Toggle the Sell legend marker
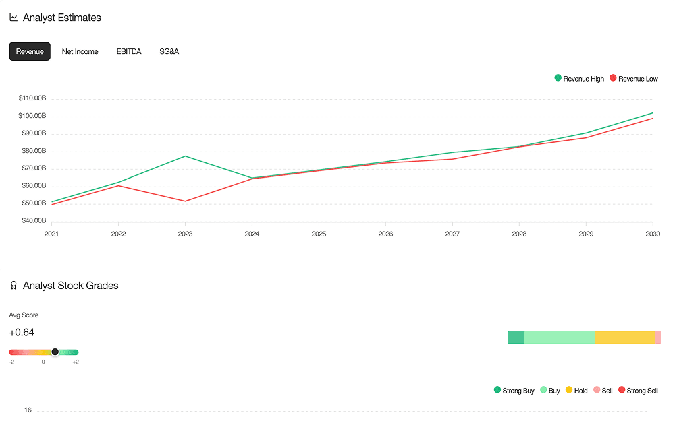The image size is (675, 421). 597,390
